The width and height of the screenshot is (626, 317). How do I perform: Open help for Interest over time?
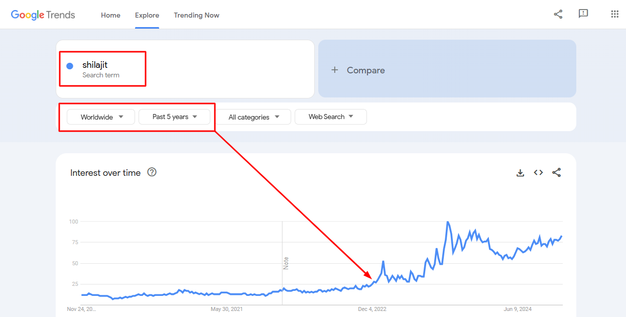point(152,172)
